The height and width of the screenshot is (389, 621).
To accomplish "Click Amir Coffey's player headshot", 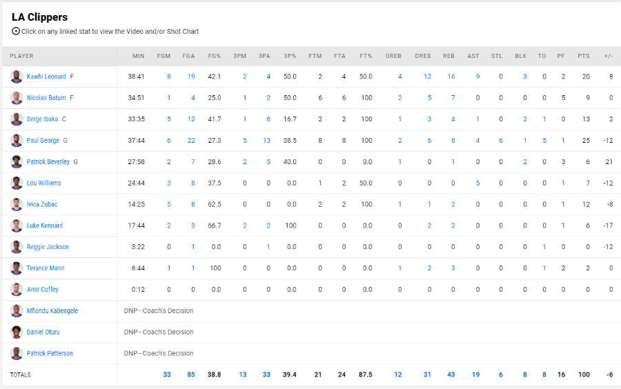I will pyautogui.click(x=17, y=289).
